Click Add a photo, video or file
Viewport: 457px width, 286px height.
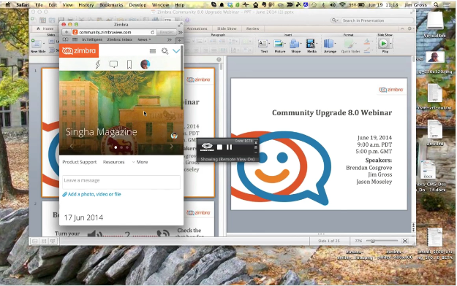tap(92, 194)
